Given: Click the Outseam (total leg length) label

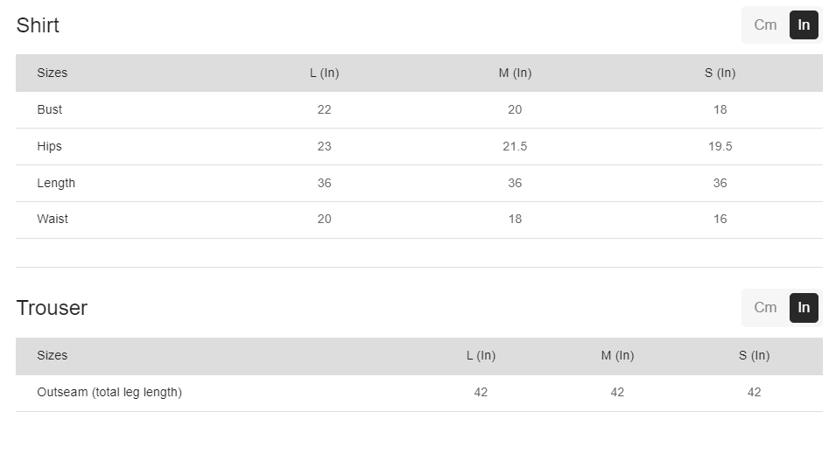Looking at the screenshot, I should [109, 393].
